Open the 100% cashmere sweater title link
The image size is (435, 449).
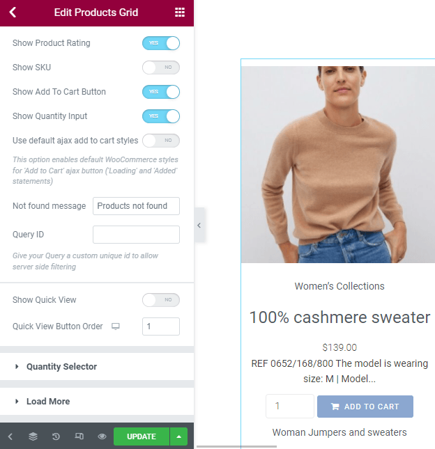339,317
